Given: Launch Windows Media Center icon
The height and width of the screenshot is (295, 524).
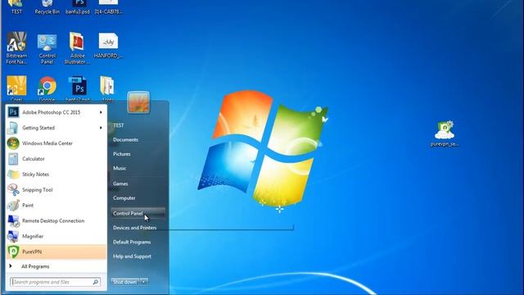Looking at the screenshot, I should pyautogui.click(x=13, y=143).
